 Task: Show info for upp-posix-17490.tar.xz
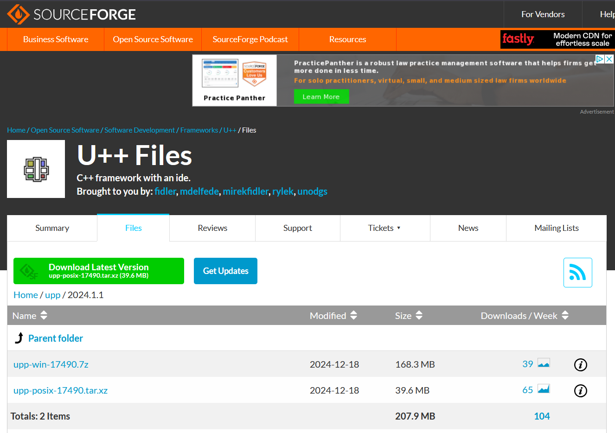click(x=580, y=391)
